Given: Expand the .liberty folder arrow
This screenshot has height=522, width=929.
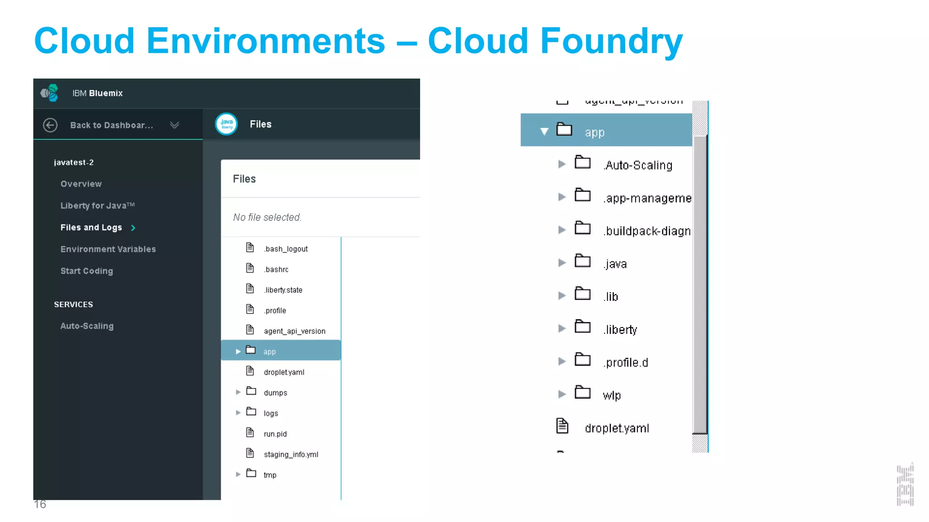Looking at the screenshot, I should click(562, 329).
